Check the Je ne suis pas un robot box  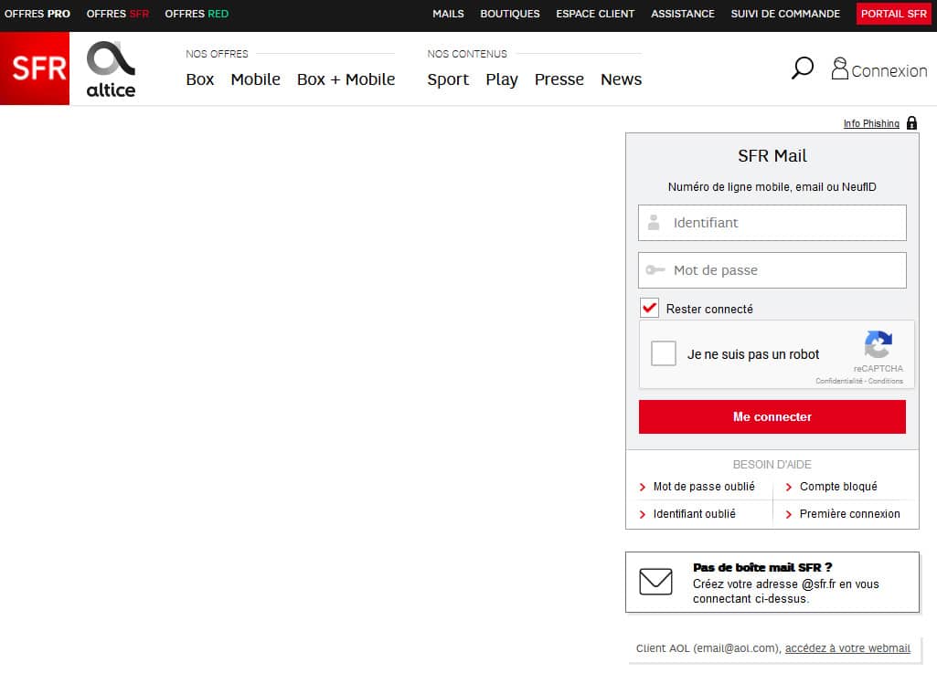(664, 353)
